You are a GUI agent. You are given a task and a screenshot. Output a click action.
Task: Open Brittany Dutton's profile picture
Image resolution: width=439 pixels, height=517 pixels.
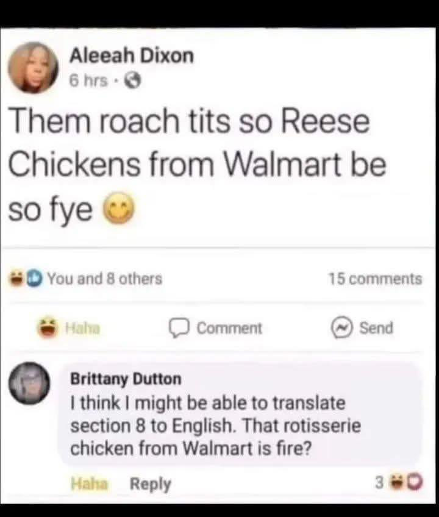[x=29, y=383]
